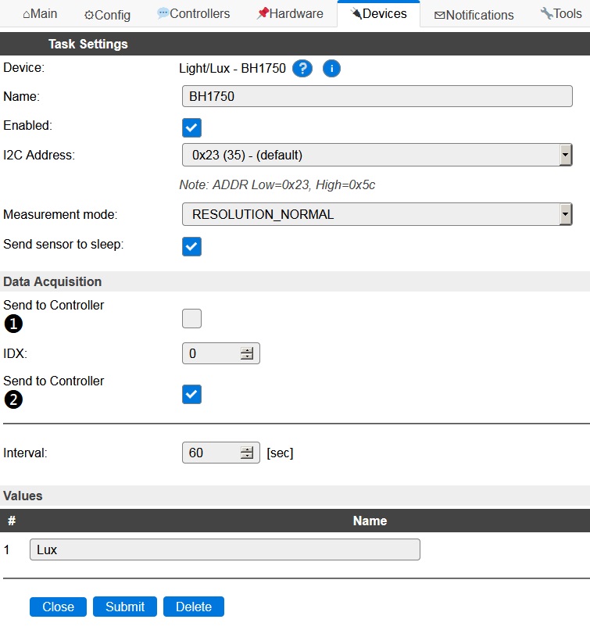590x630 pixels.
Task: Open the I2C Address dropdown
Action: click(377, 155)
